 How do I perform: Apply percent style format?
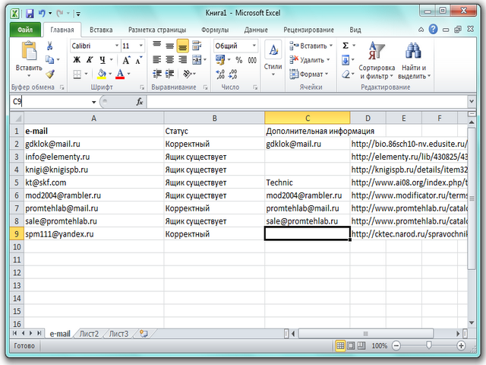coord(239,60)
